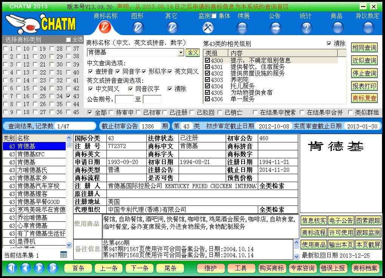The height and width of the screenshot is (278, 385).
Task: Open the 商品 blue sphere icon
Action: (x=337, y=28)
